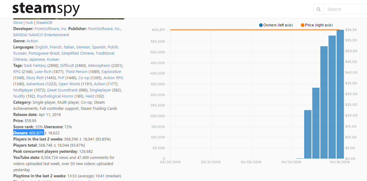Open the Great Soundtrack tag

[62, 90]
